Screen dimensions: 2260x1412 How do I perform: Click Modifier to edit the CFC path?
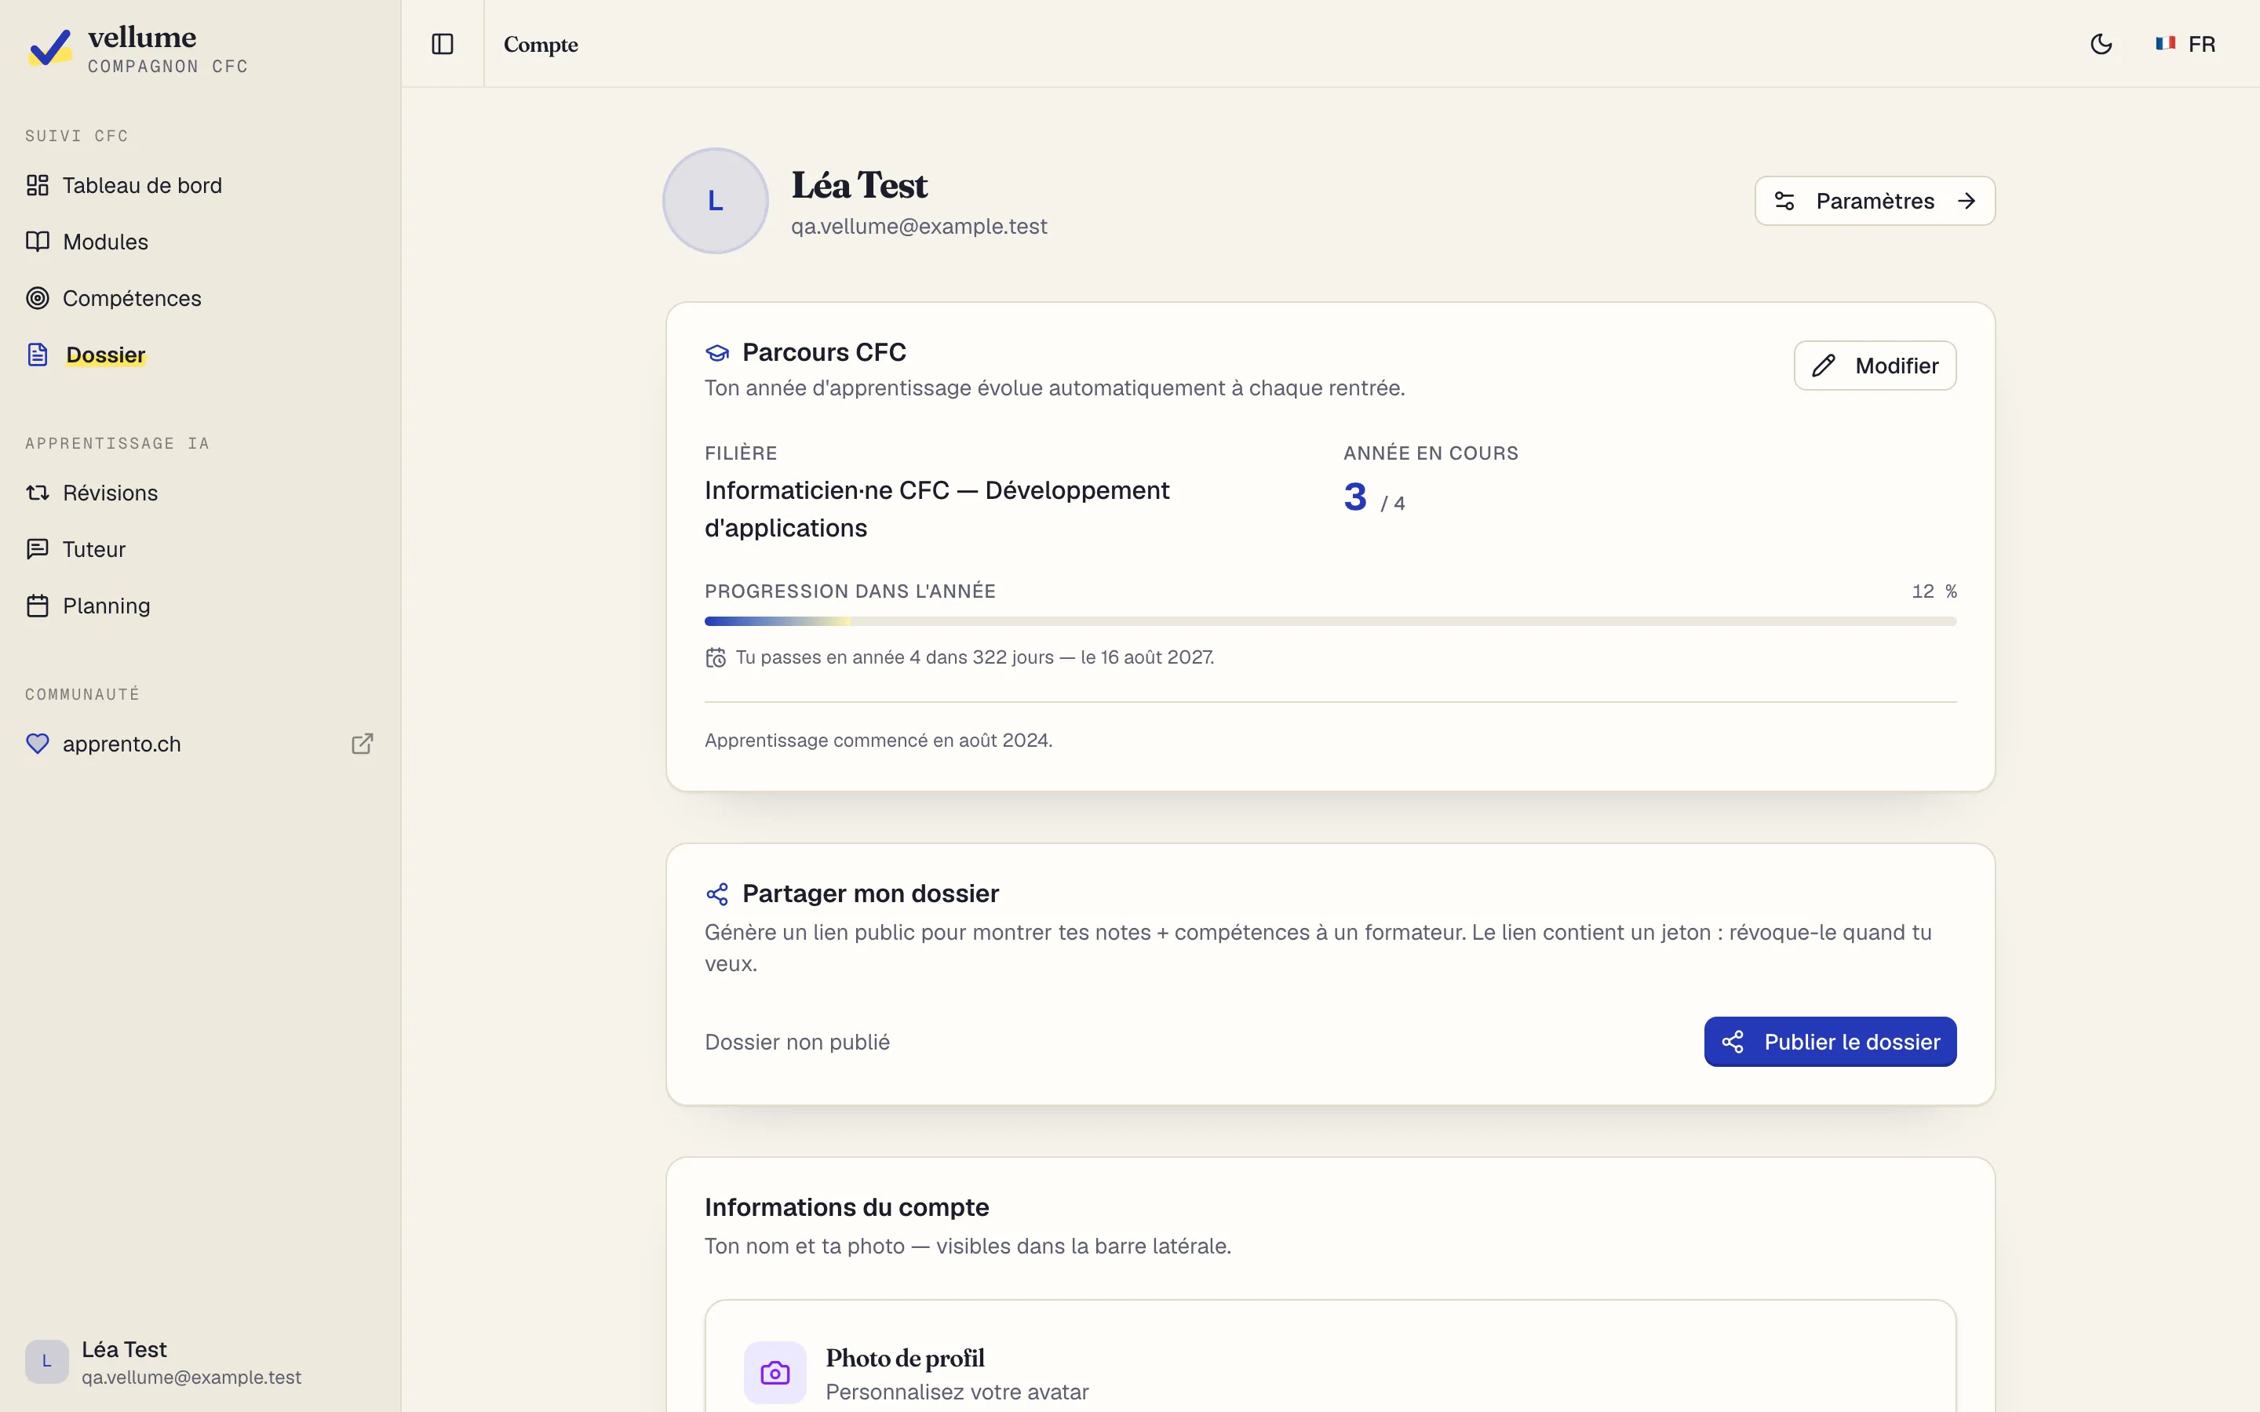pos(1874,365)
